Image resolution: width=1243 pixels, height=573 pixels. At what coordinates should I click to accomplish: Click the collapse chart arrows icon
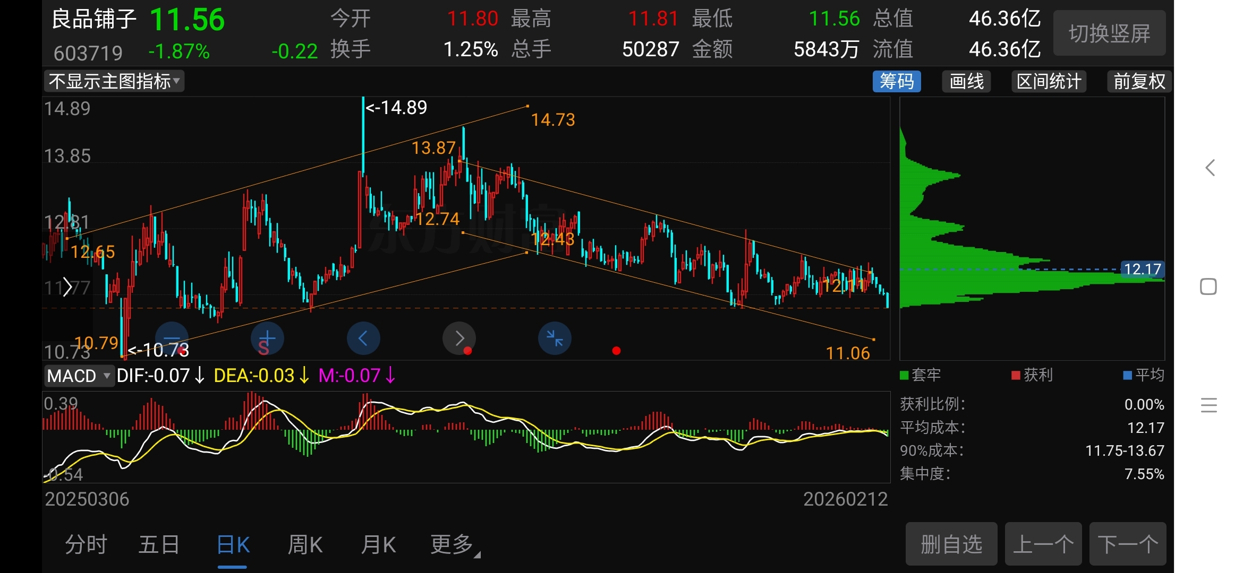(x=555, y=338)
